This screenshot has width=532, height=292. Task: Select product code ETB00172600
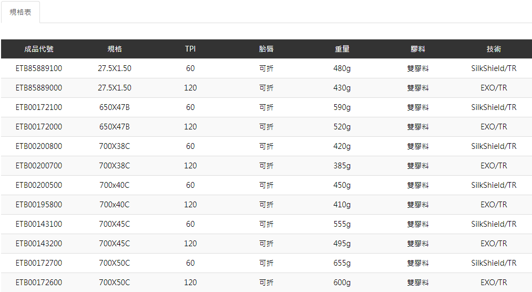tap(39, 283)
